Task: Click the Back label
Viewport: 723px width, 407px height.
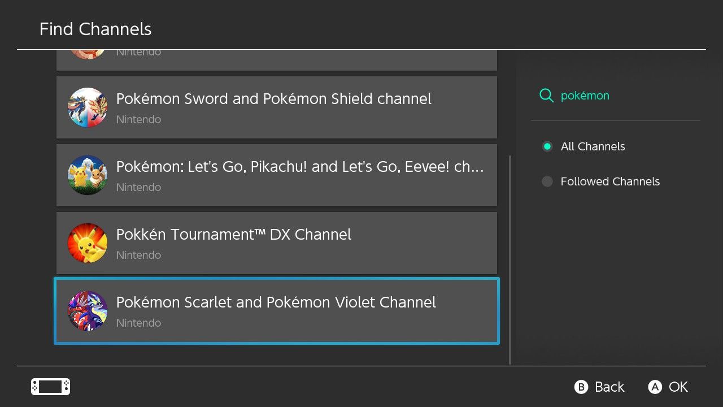Action: pos(609,387)
